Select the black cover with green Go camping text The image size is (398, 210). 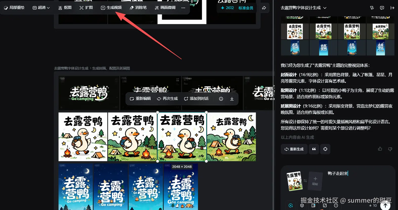(x=89, y=93)
